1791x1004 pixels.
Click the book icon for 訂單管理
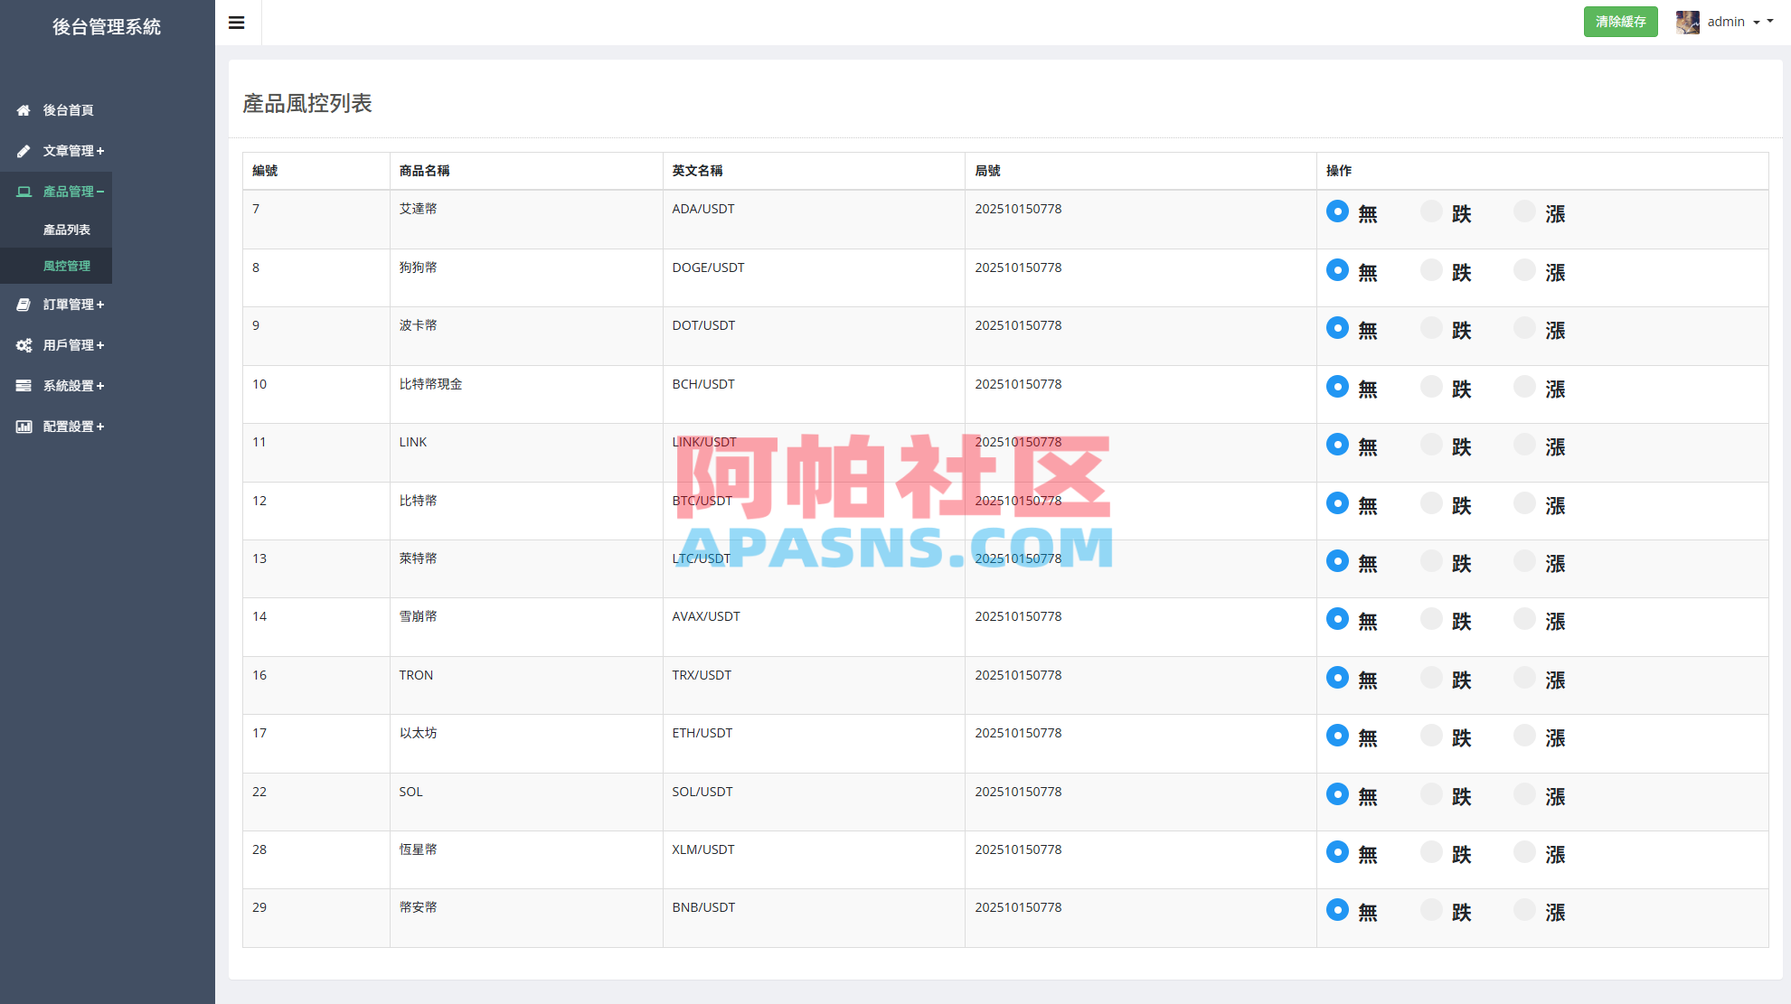(23, 305)
